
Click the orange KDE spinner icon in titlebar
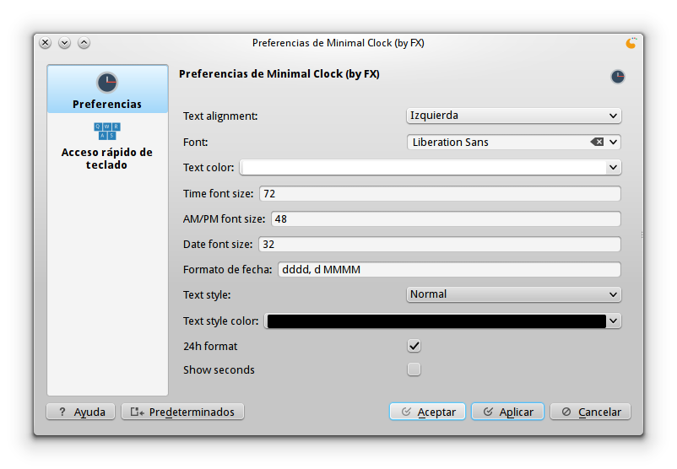631,43
